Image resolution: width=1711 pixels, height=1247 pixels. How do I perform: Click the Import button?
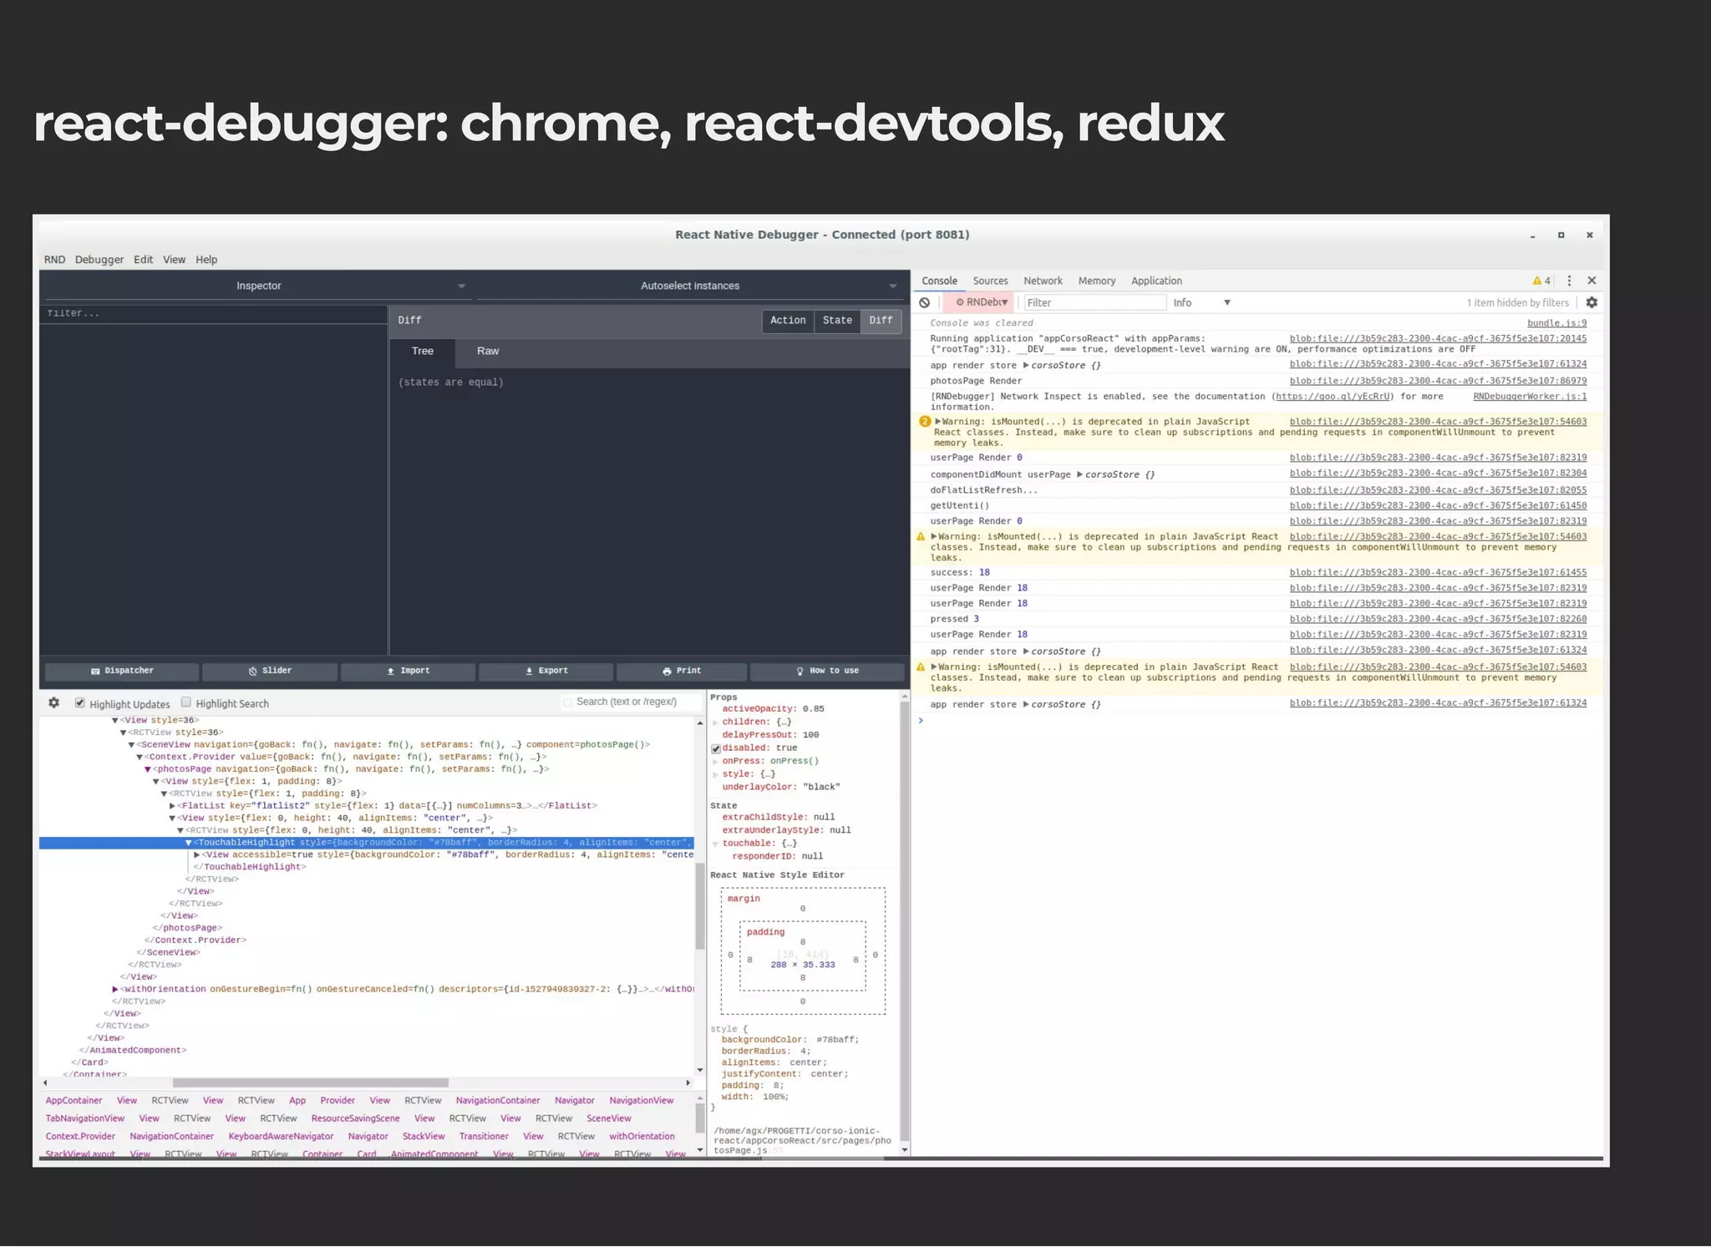pyautogui.click(x=408, y=671)
